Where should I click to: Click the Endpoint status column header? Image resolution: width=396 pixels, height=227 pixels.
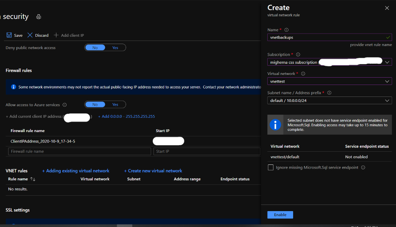click(x=235, y=179)
